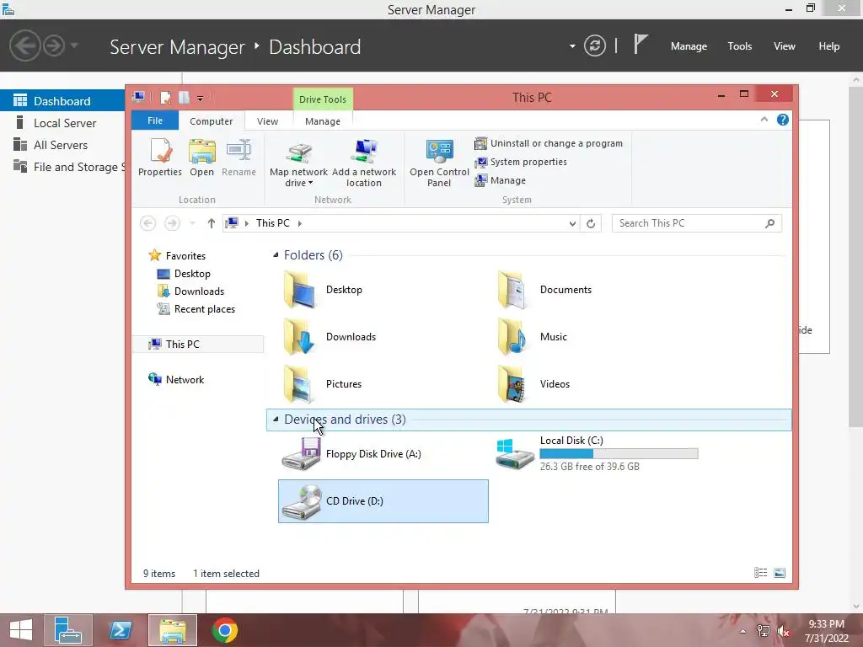Viewport: 863px width, 647px height.
Task: Select the Floppy Disk Drive (A:) icon
Action: coord(301,454)
